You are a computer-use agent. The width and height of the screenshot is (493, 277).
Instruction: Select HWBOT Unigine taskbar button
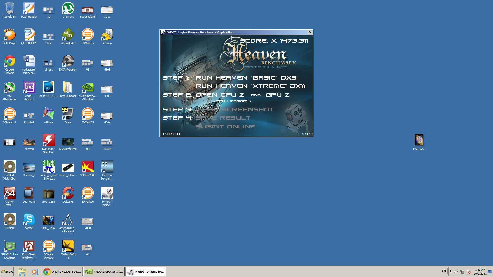tap(146, 272)
